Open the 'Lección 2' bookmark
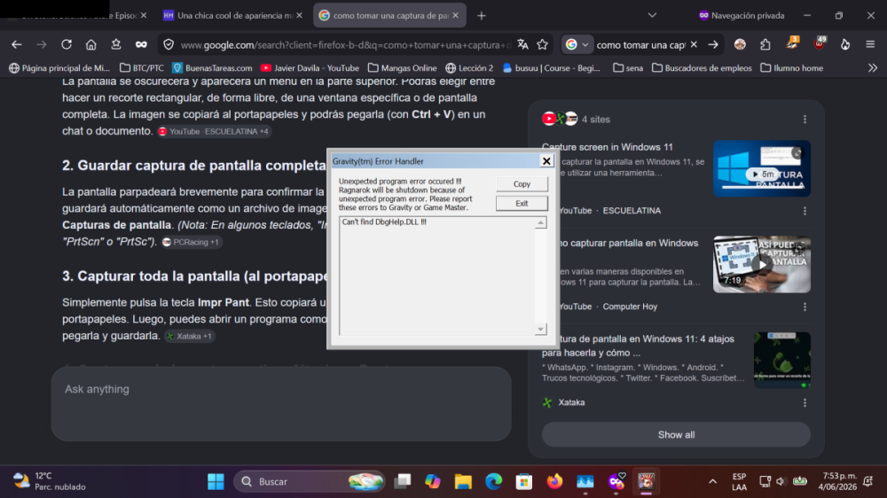This screenshot has height=498, width=887. coord(469,68)
